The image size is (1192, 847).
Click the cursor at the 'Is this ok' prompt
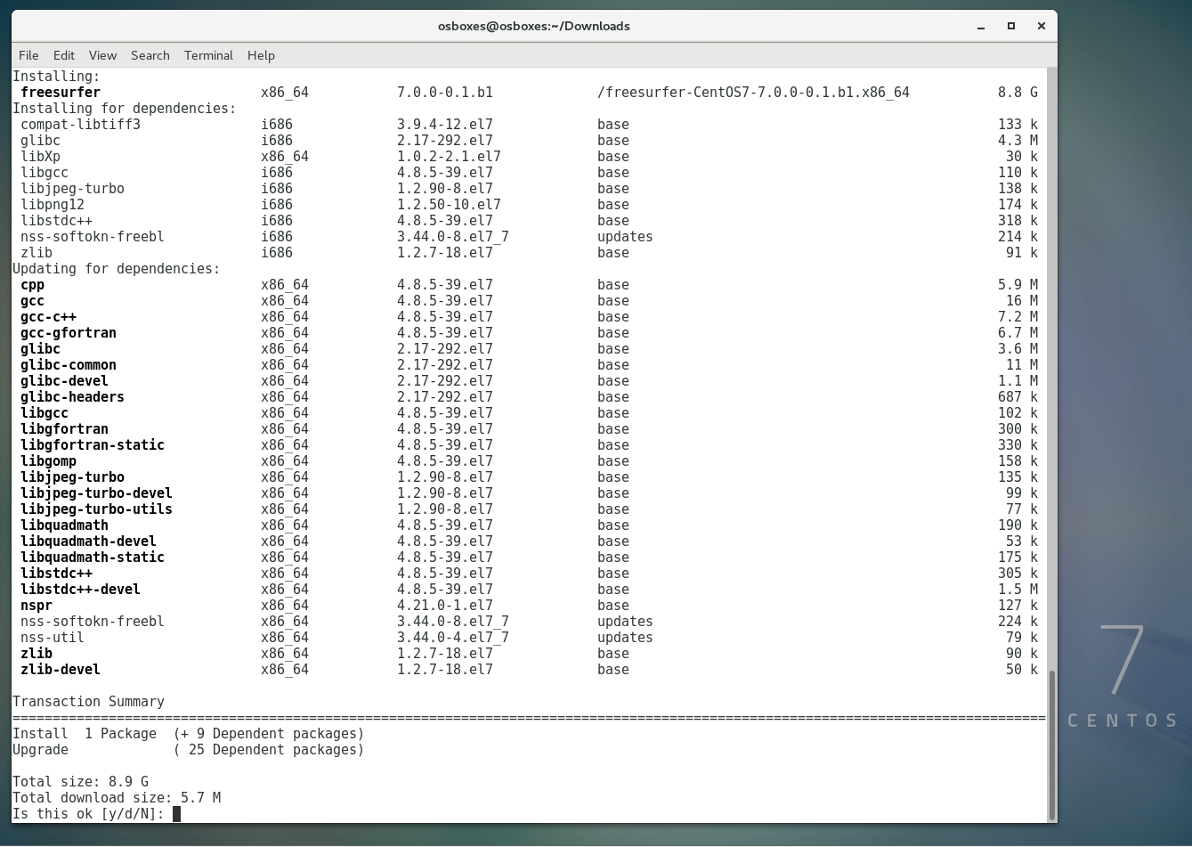click(x=176, y=814)
